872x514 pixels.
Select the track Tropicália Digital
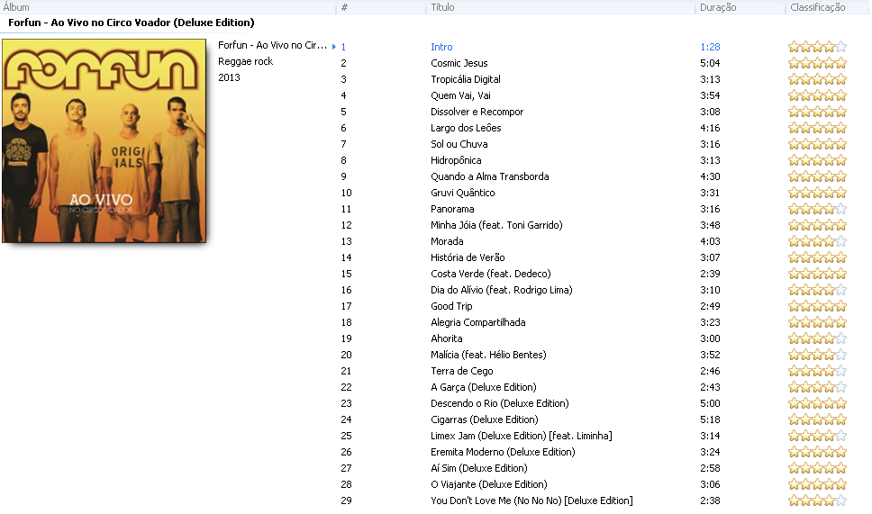click(x=466, y=79)
